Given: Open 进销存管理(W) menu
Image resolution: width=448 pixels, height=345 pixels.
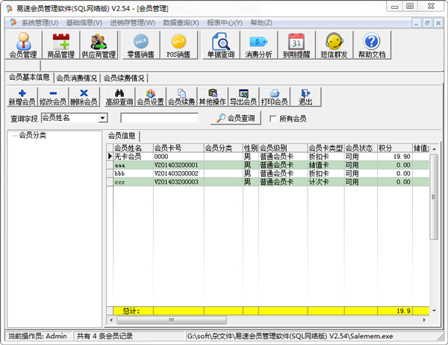Looking at the screenshot, I should point(133,22).
